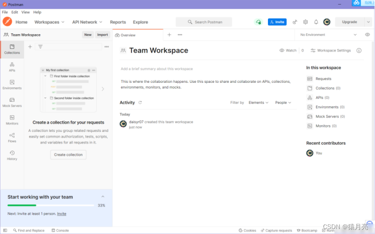Open the Edit menu
Screen dimensions: 375x234
pos(14,12)
